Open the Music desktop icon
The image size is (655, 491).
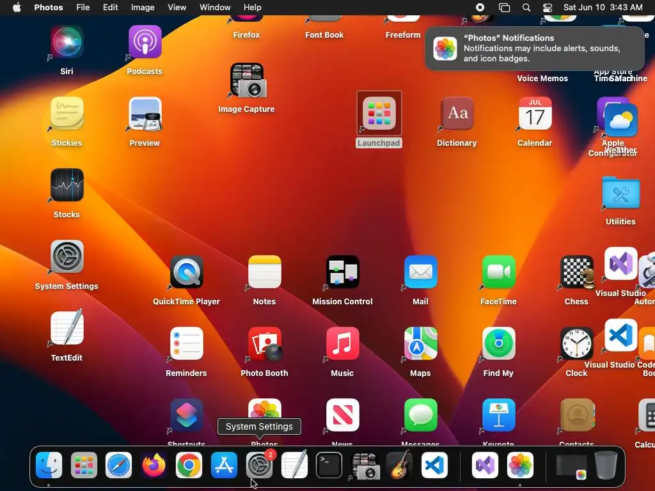coord(343,343)
